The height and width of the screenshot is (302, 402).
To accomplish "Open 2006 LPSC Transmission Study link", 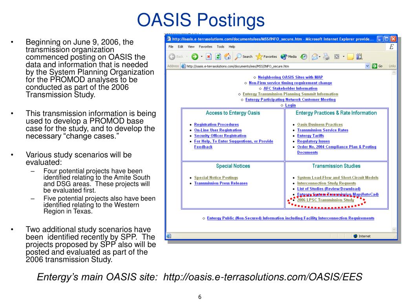I will 325,200.
